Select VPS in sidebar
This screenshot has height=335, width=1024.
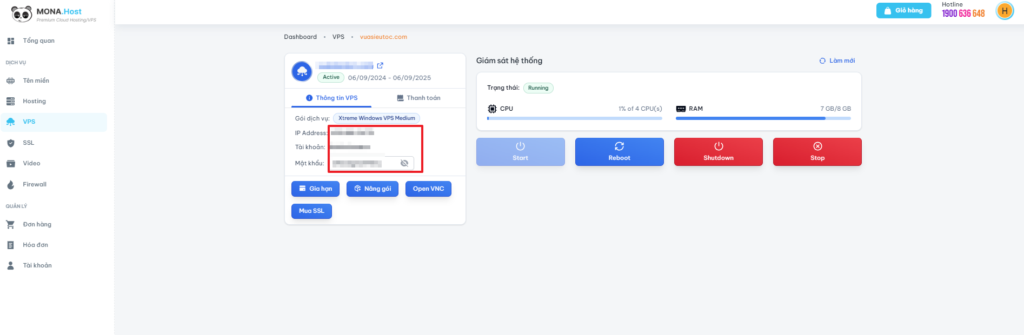coord(54,122)
